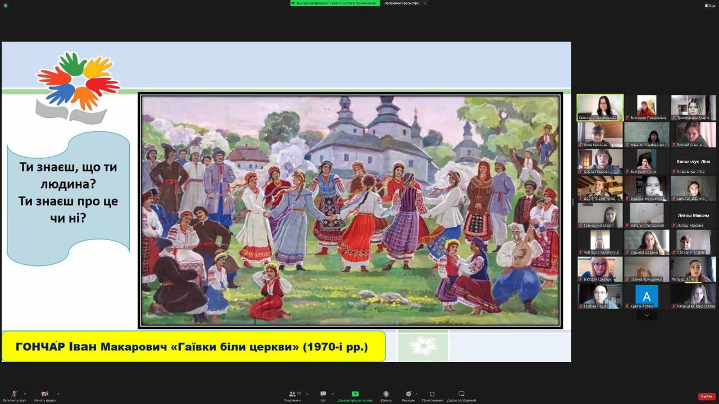Click green screen-viewing notification banner
Viewport: 719px width, 404px height.
click(x=335, y=3)
